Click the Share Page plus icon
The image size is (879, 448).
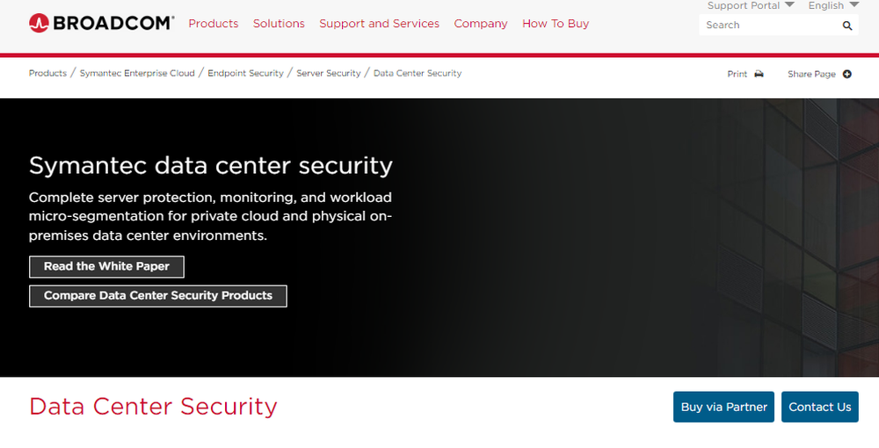847,74
